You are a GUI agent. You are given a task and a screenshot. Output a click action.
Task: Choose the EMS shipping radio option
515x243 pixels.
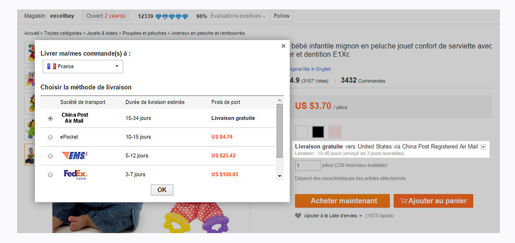pyautogui.click(x=50, y=156)
